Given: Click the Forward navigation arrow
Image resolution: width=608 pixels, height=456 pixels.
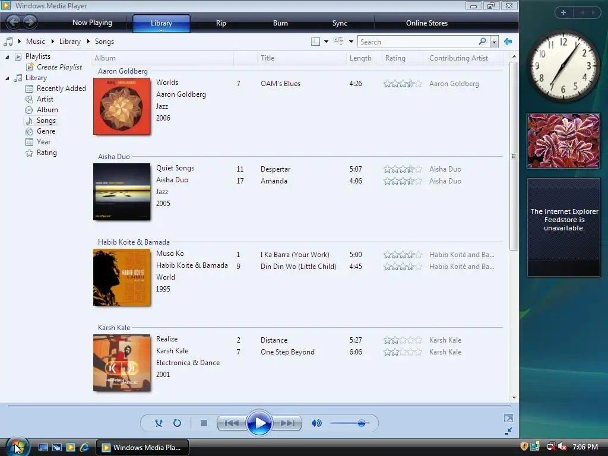Looking at the screenshot, I should [x=30, y=22].
